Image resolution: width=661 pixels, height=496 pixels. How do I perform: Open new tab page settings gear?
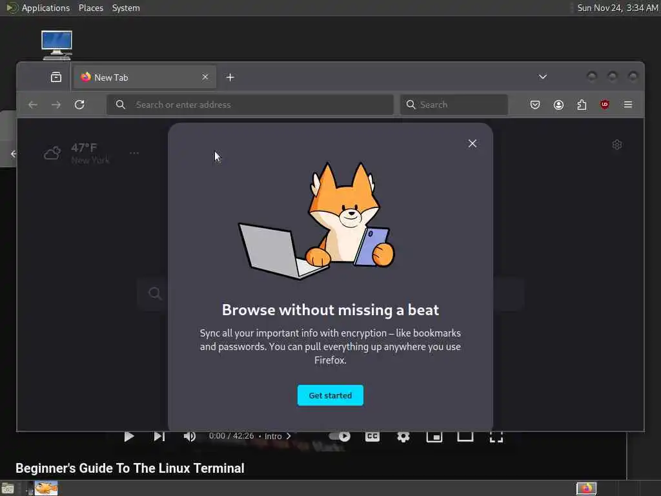click(x=616, y=145)
